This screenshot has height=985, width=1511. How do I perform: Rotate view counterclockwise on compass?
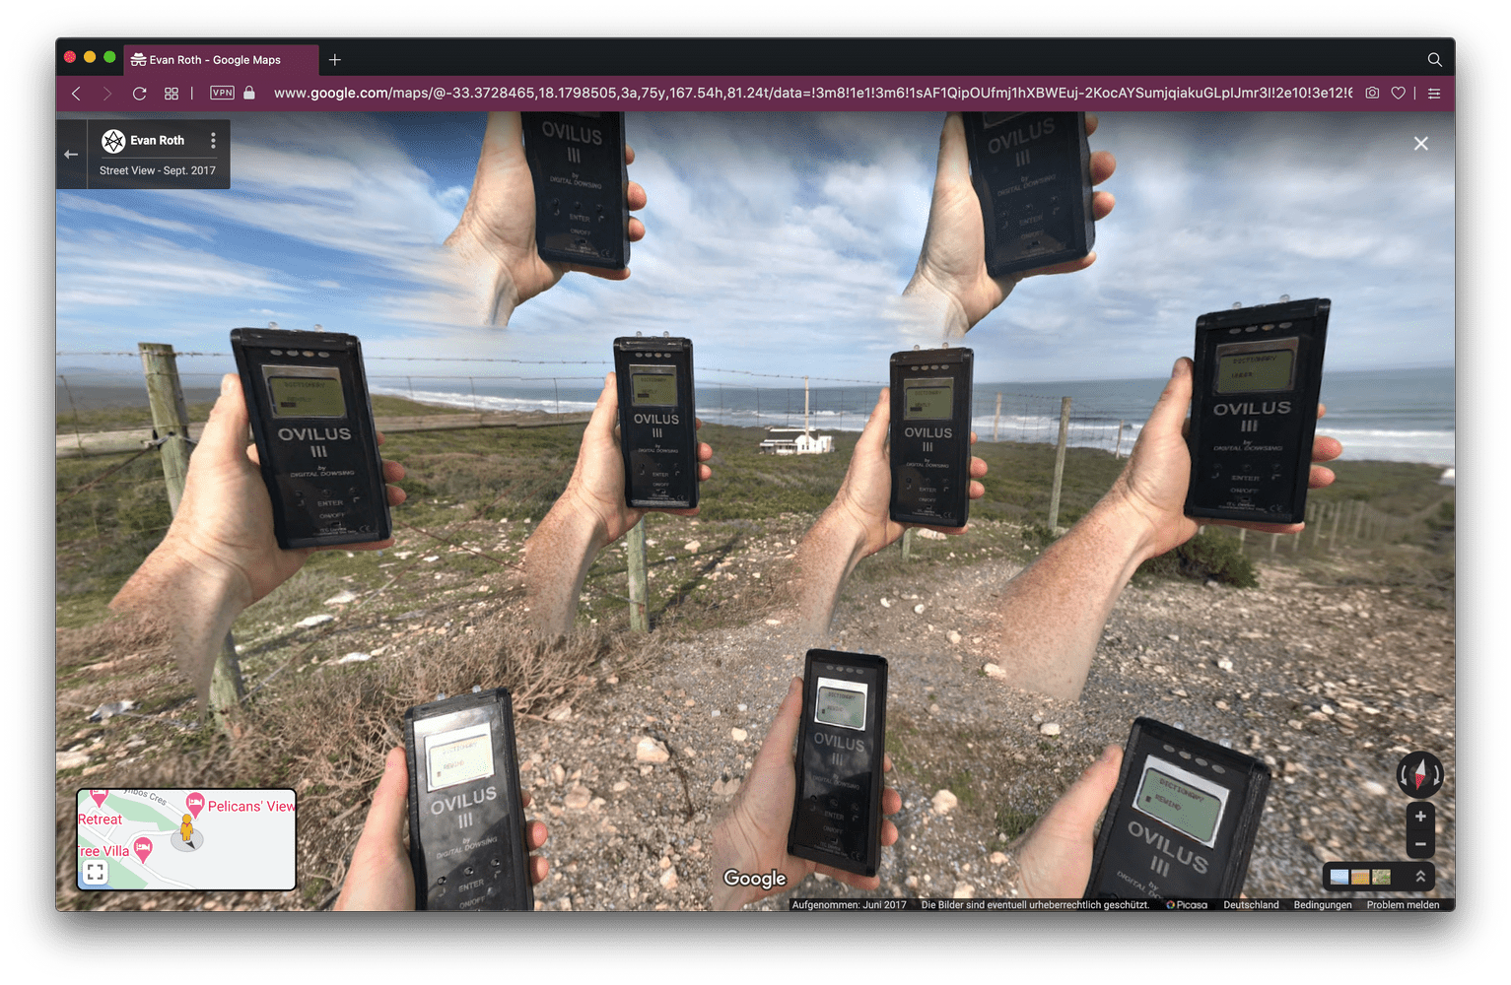(1404, 775)
